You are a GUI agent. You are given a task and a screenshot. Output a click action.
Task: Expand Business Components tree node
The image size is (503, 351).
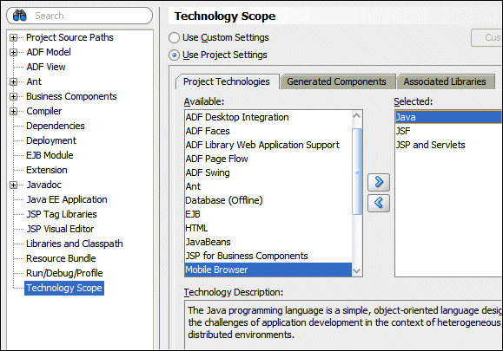tap(14, 96)
